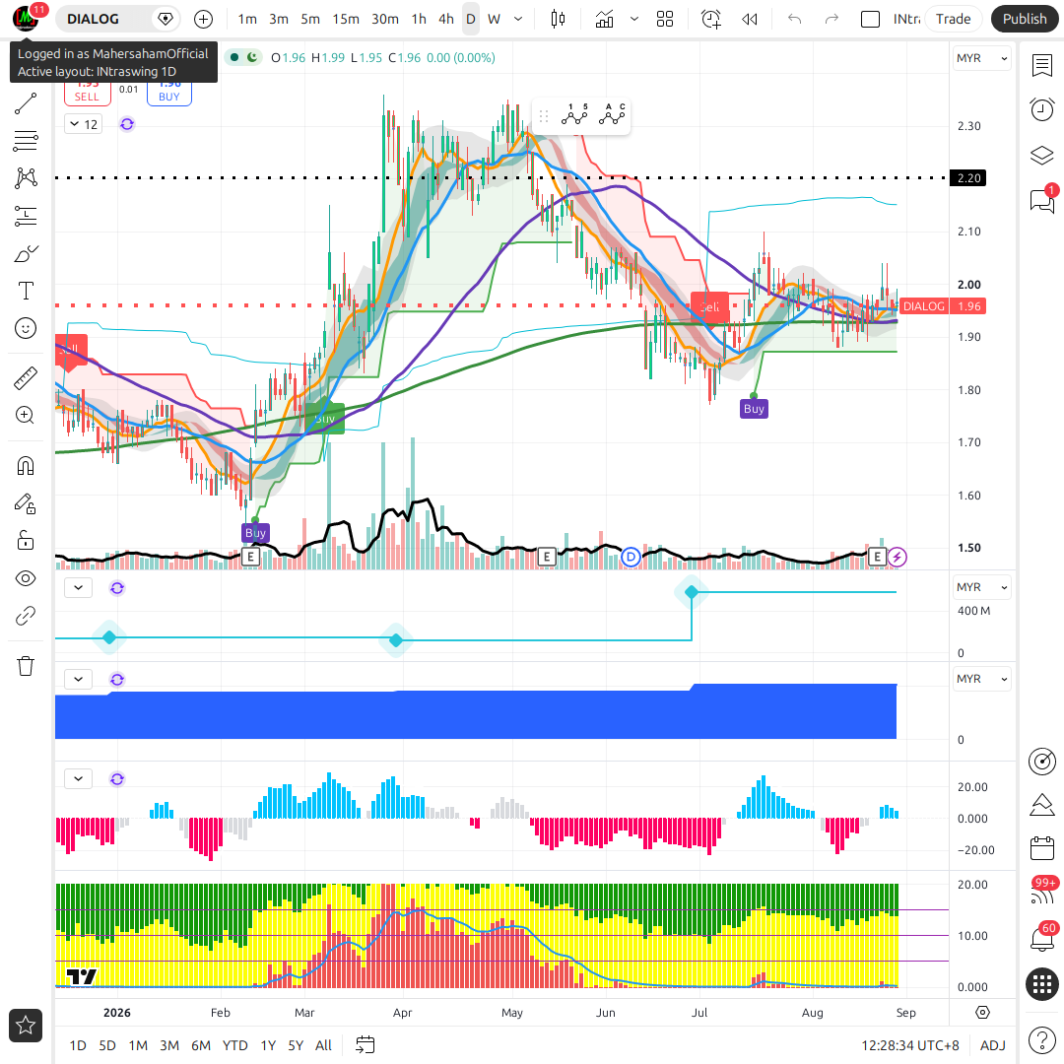The image size is (1064, 1064).
Task: Open the object tree layers icon
Action: (1041, 156)
